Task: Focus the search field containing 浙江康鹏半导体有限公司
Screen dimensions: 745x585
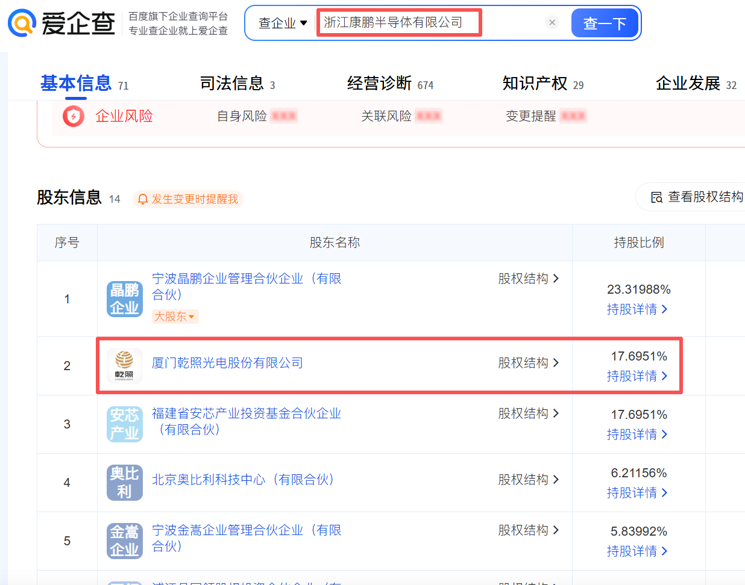Action: [x=399, y=23]
